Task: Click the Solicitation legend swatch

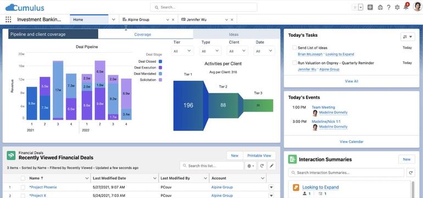Action: pos(160,80)
